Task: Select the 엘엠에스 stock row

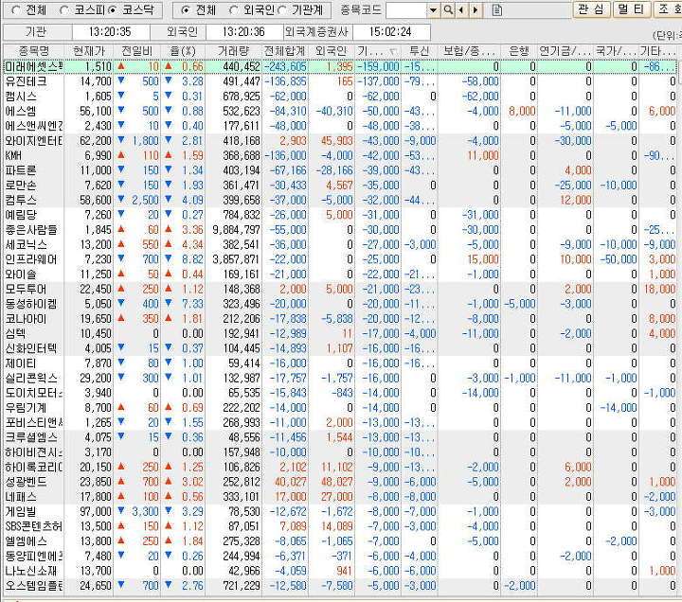Action: point(340,540)
